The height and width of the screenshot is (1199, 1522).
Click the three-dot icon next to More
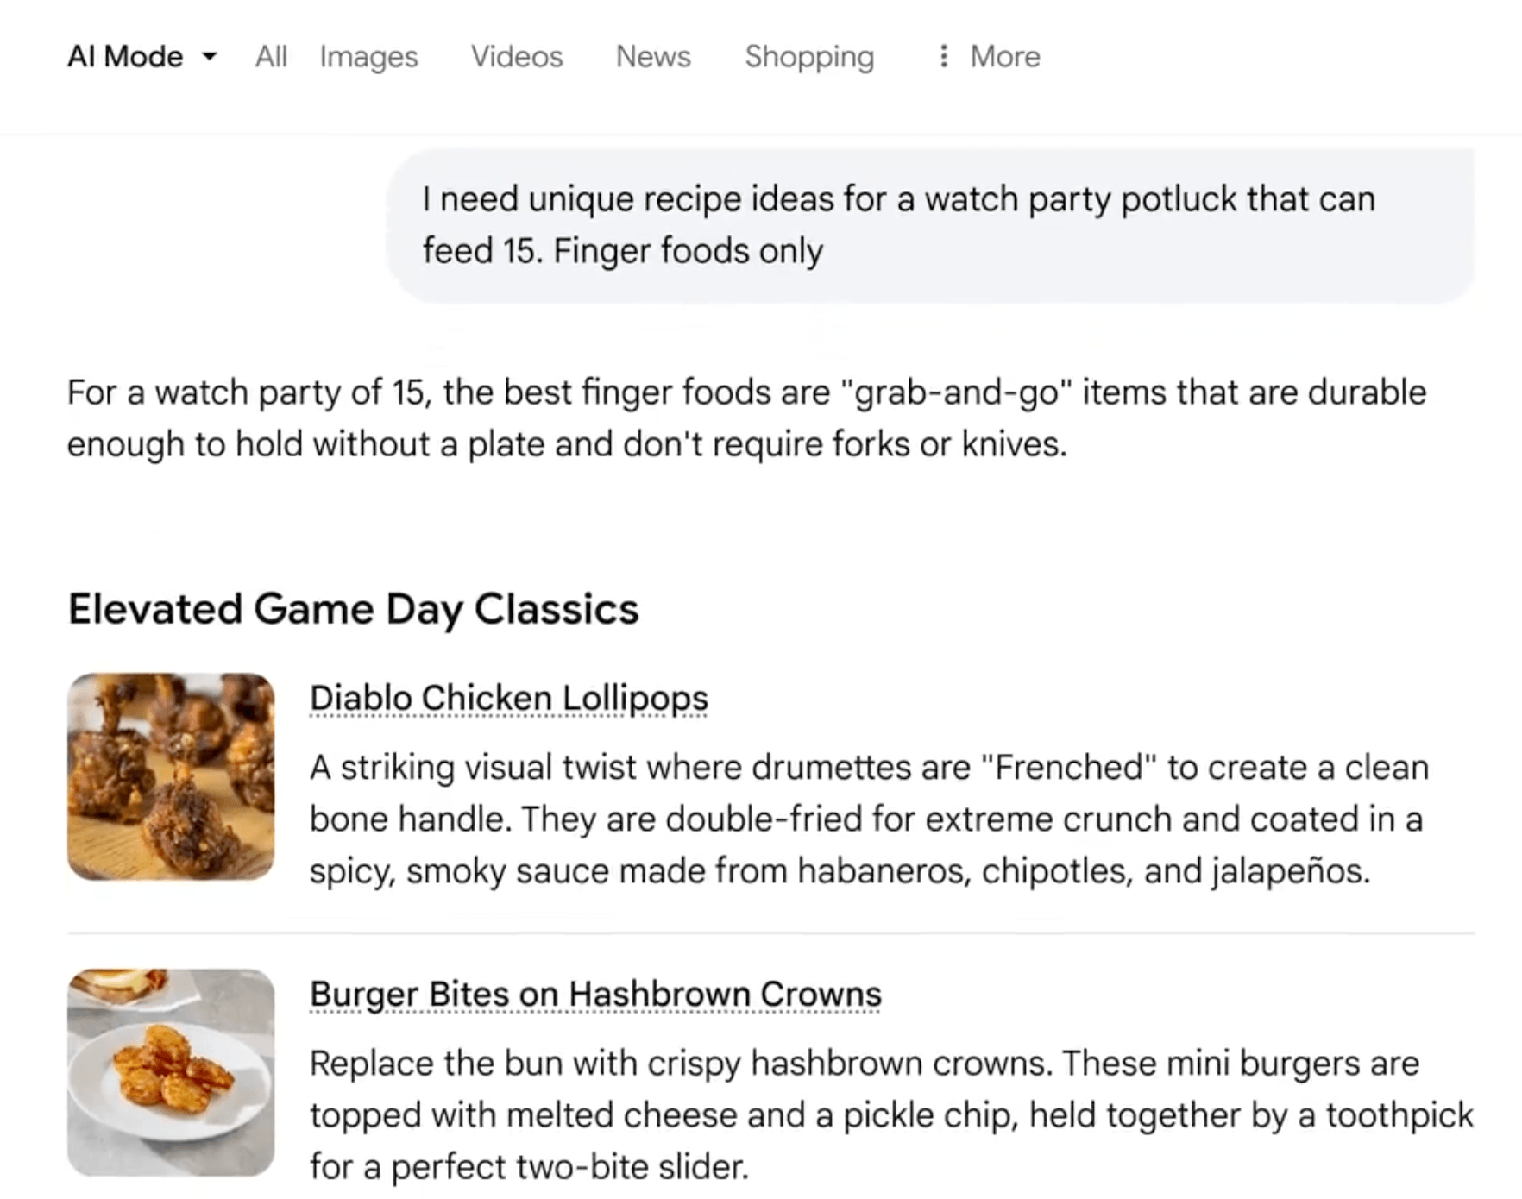(944, 57)
